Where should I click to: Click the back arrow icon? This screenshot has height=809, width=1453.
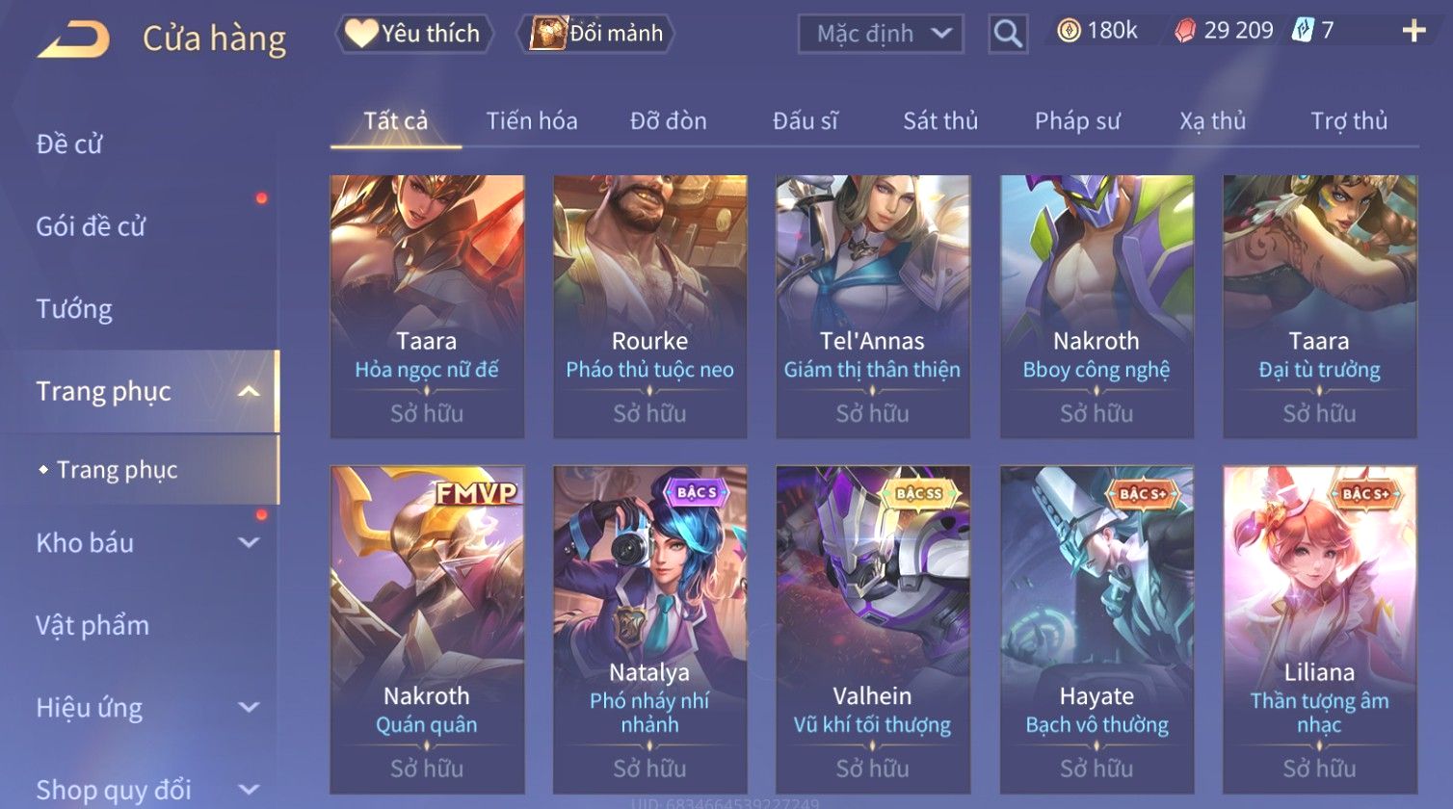click(x=73, y=39)
